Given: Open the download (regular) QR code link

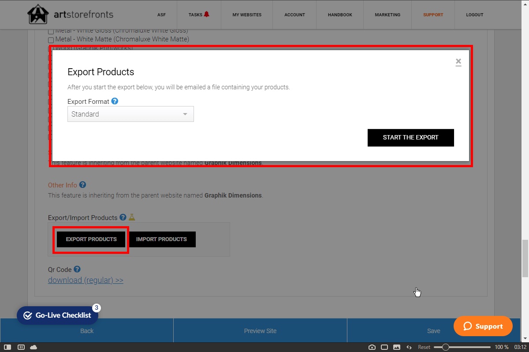Looking at the screenshot, I should pyautogui.click(x=86, y=280).
